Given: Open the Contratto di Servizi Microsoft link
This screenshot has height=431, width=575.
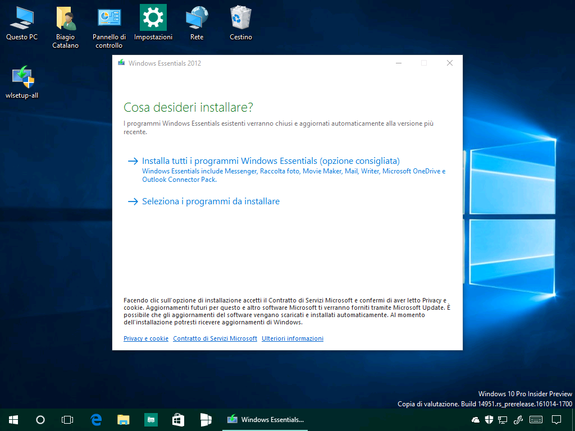Looking at the screenshot, I should (x=215, y=338).
